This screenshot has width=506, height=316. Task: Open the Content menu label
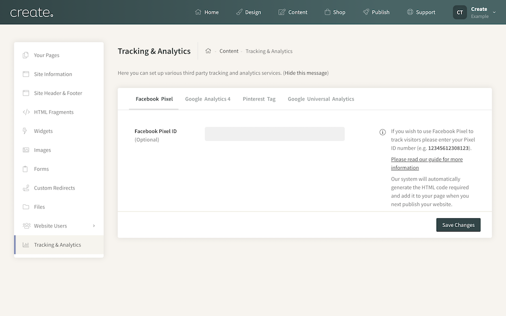point(298,12)
